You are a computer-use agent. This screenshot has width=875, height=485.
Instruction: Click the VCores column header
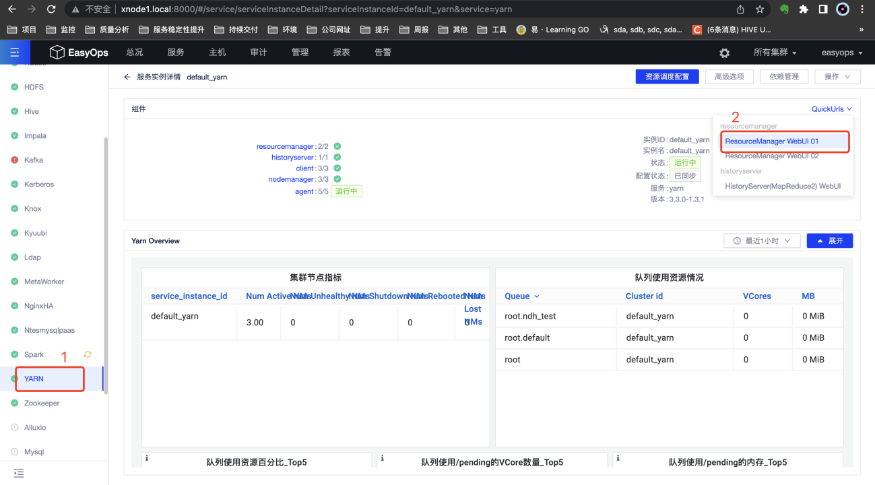pyautogui.click(x=757, y=296)
